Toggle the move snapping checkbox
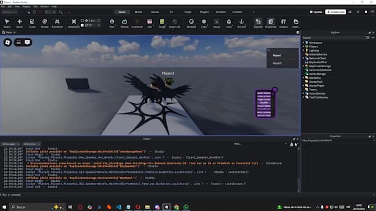376x211 pixels. click(82, 20)
